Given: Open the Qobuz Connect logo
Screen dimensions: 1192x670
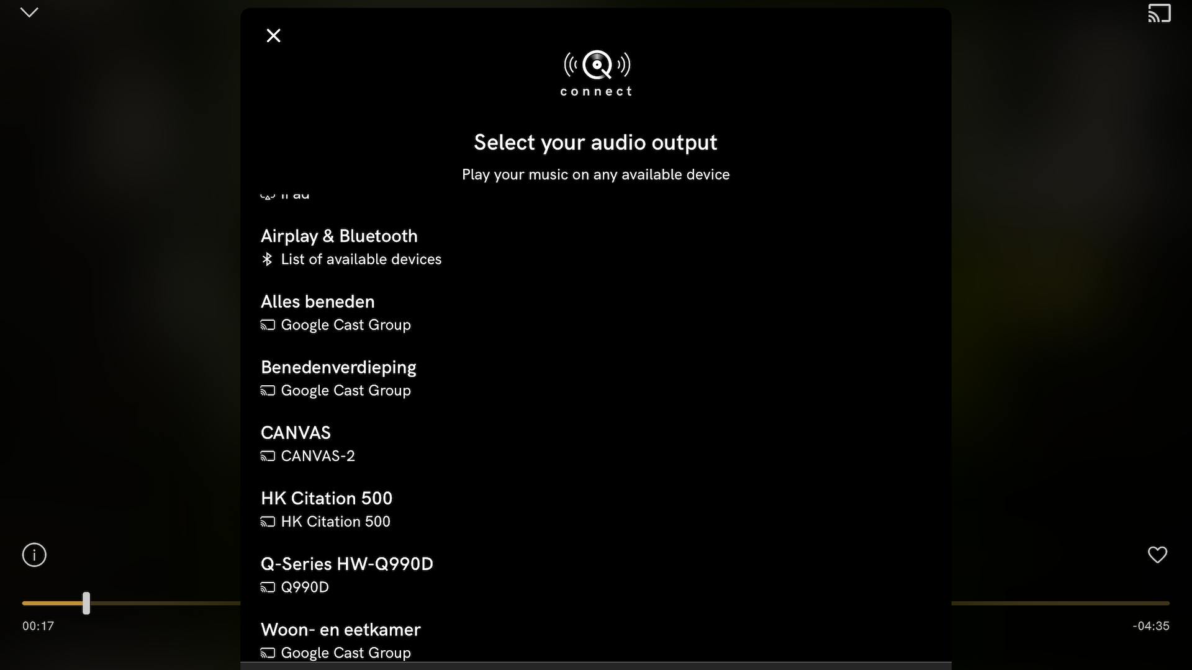Looking at the screenshot, I should pyautogui.click(x=595, y=72).
